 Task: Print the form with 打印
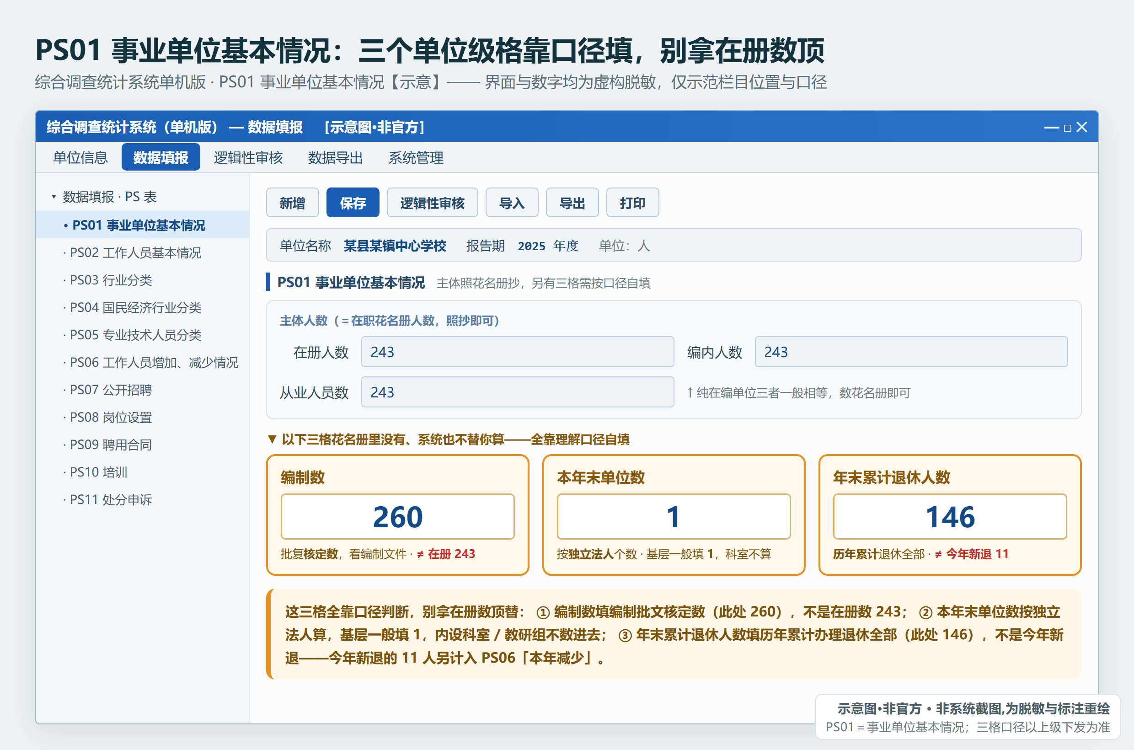(x=633, y=203)
